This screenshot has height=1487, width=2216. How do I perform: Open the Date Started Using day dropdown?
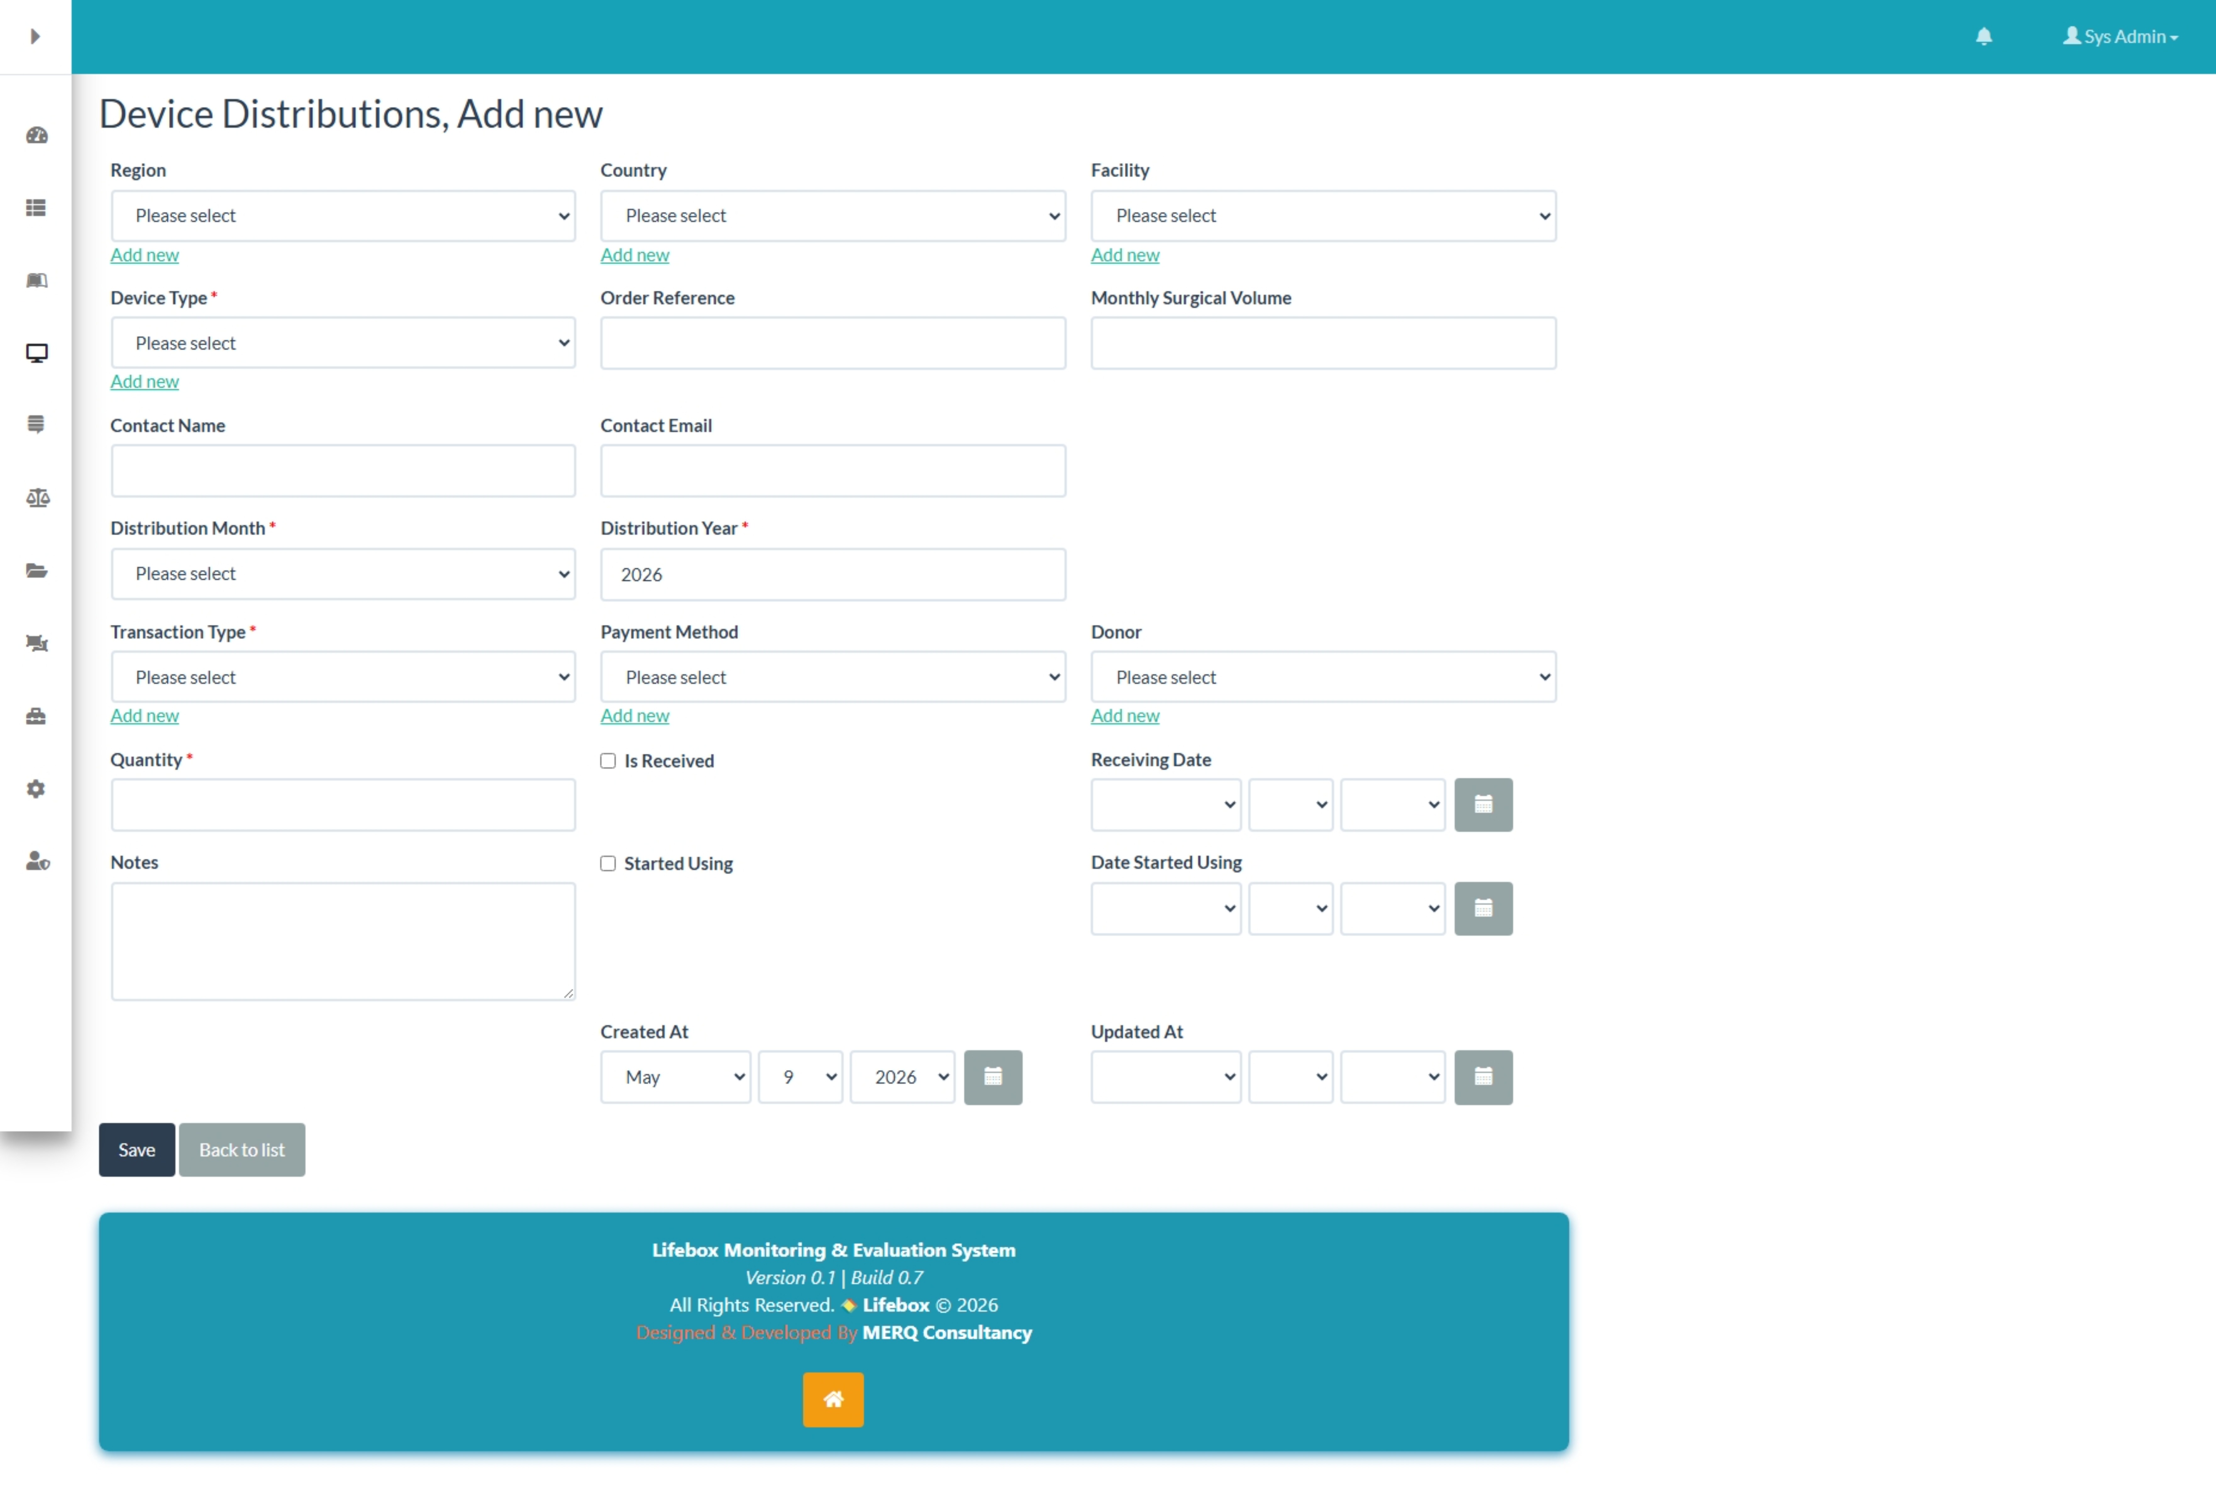1291,908
